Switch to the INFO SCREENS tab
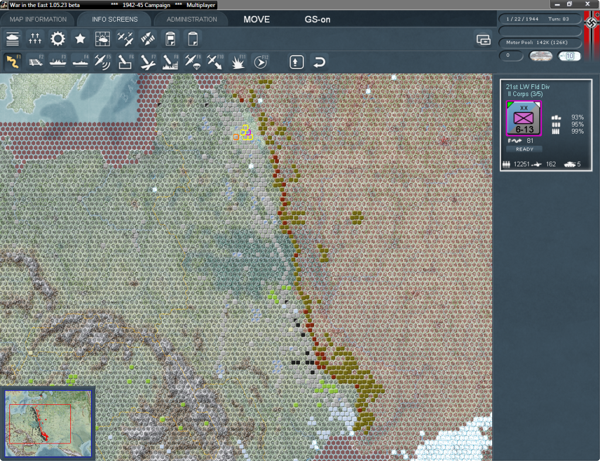The width and height of the screenshot is (600, 461). [x=114, y=19]
